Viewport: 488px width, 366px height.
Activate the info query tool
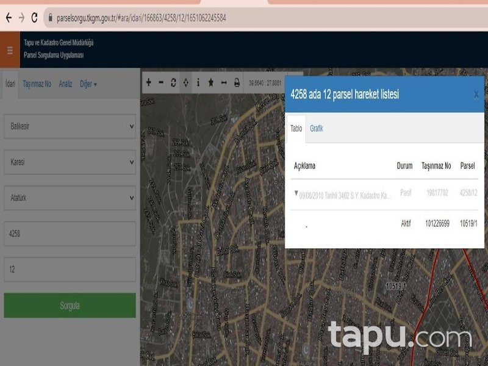(x=198, y=82)
